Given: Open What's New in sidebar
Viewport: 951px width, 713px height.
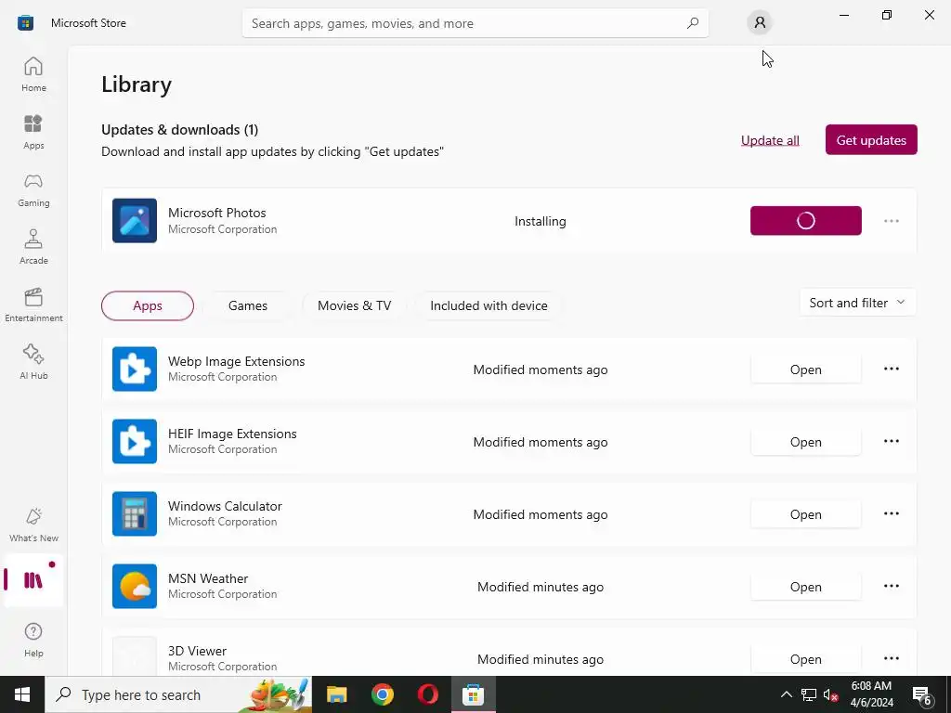Looking at the screenshot, I should pyautogui.click(x=33, y=525).
